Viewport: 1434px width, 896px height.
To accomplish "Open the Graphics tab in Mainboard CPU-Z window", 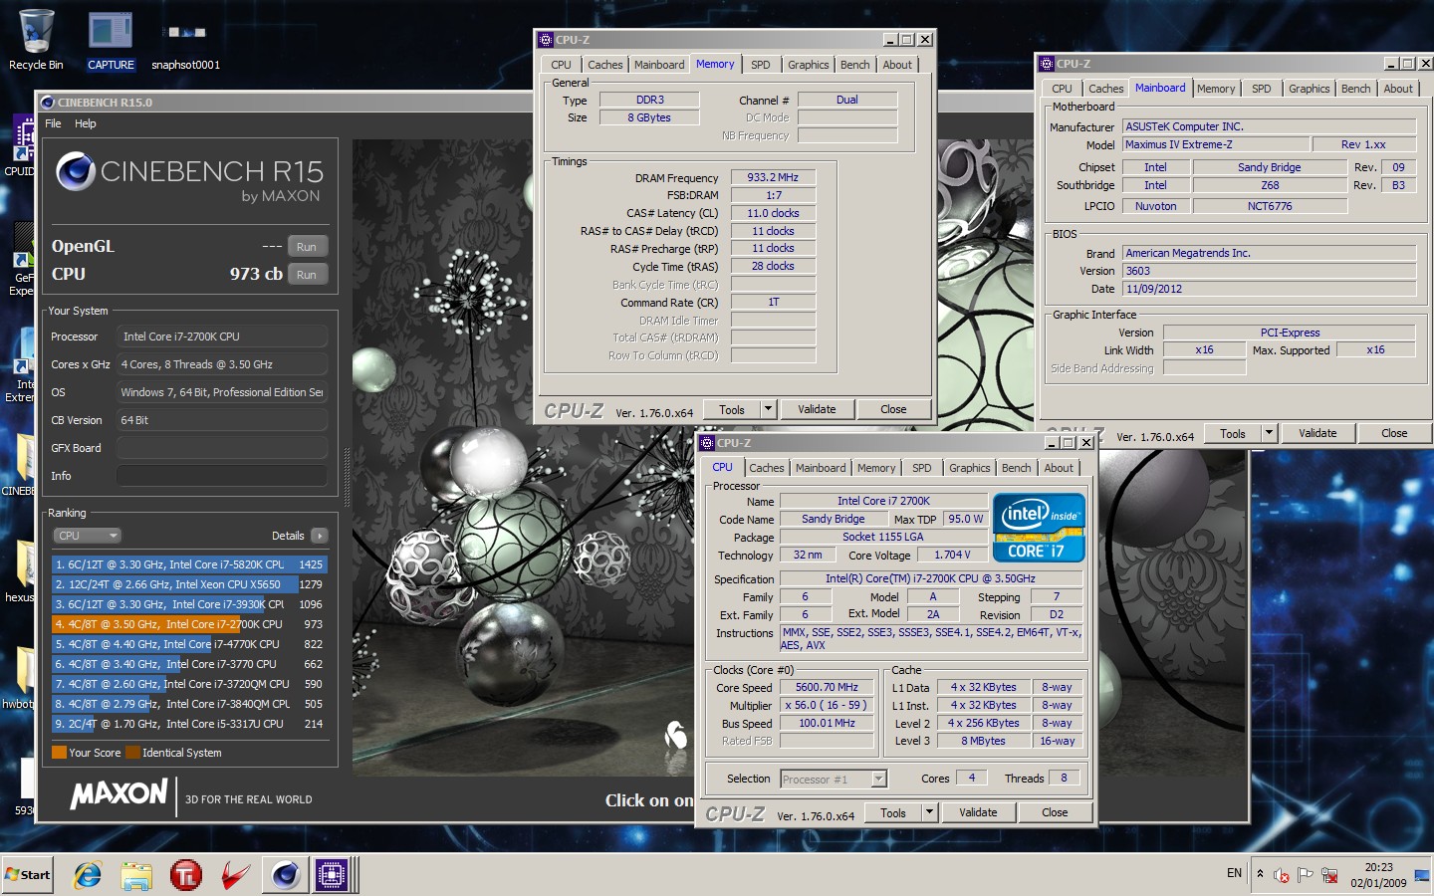I will point(1309,89).
